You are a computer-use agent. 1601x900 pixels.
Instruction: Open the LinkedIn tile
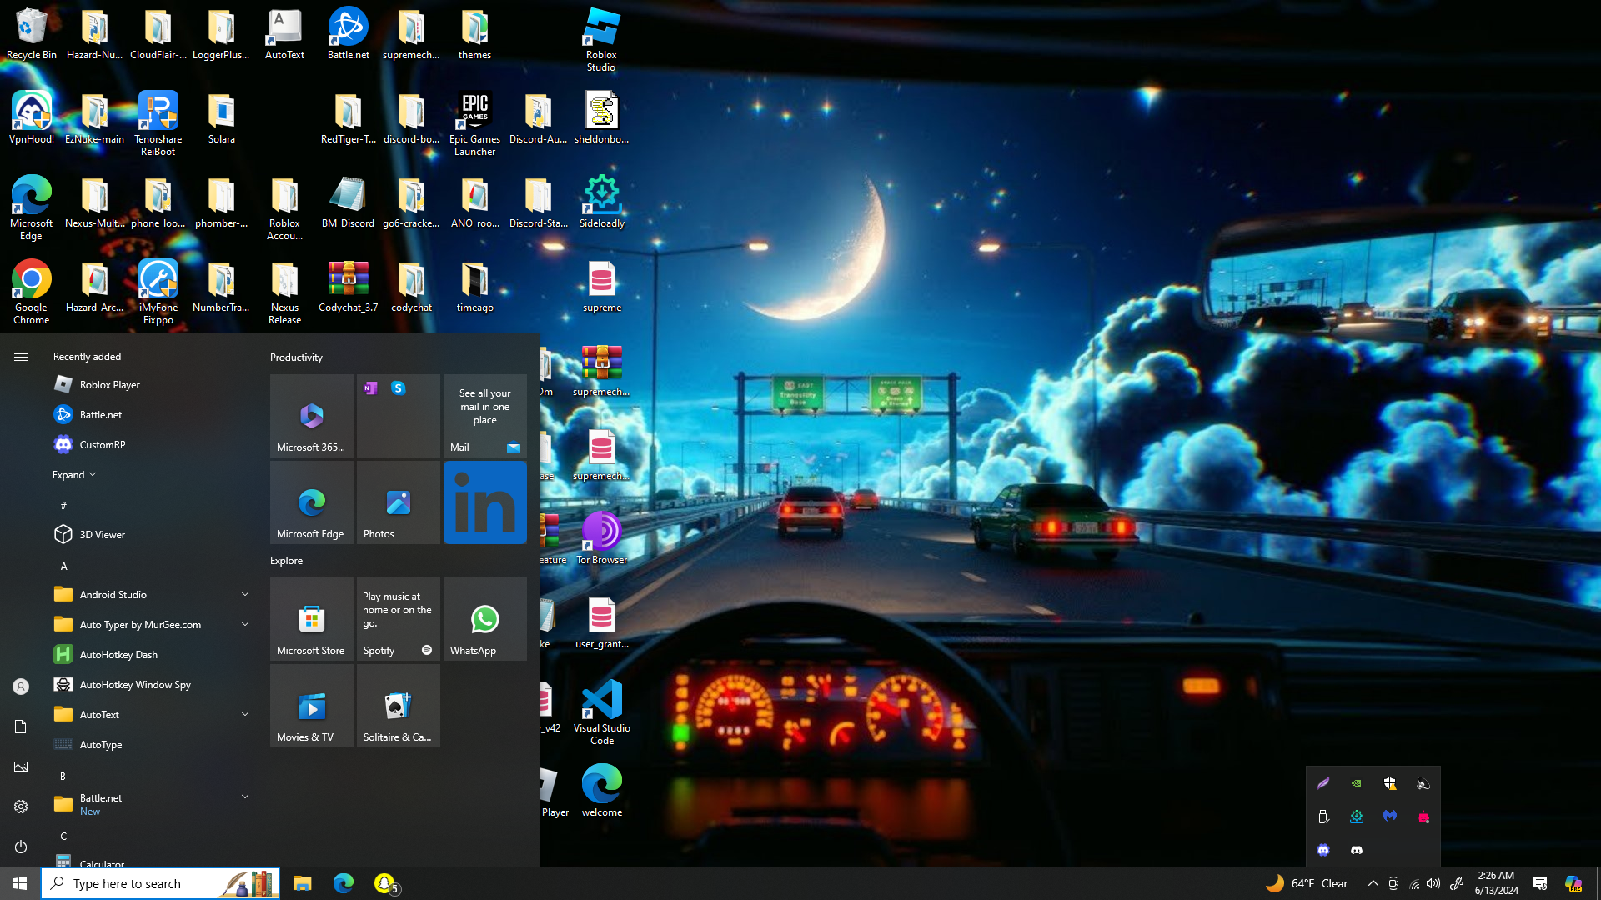(484, 502)
